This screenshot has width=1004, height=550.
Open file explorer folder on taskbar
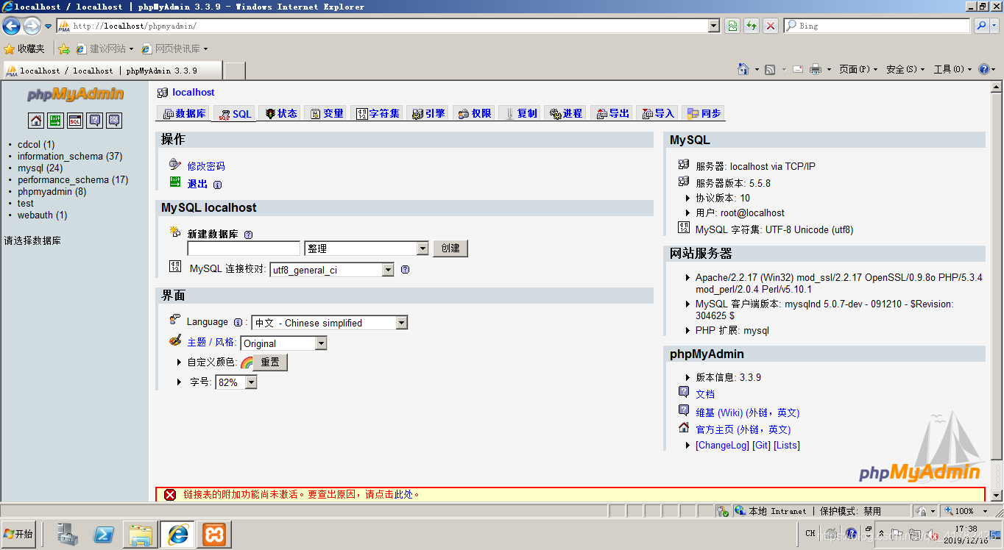(x=140, y=535)
